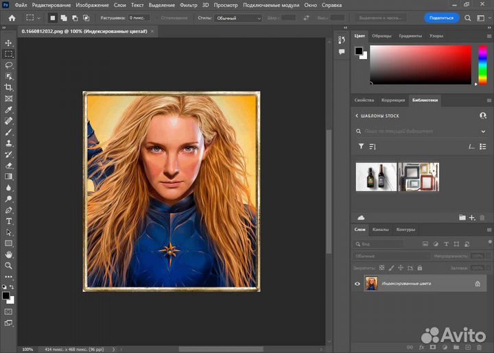Open the search magnifier in options bar
This screenshot has height=353, width=494.
[468, 18]
